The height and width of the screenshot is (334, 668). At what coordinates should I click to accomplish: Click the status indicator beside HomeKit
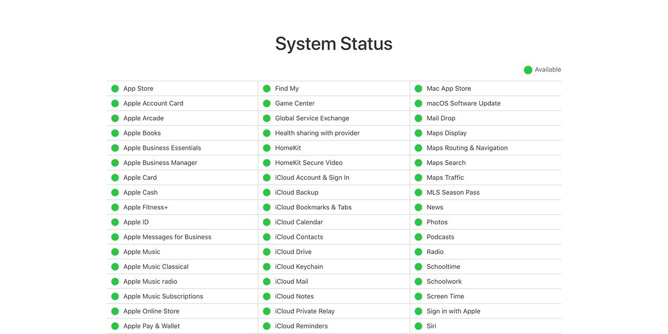(x=266, y=148)
